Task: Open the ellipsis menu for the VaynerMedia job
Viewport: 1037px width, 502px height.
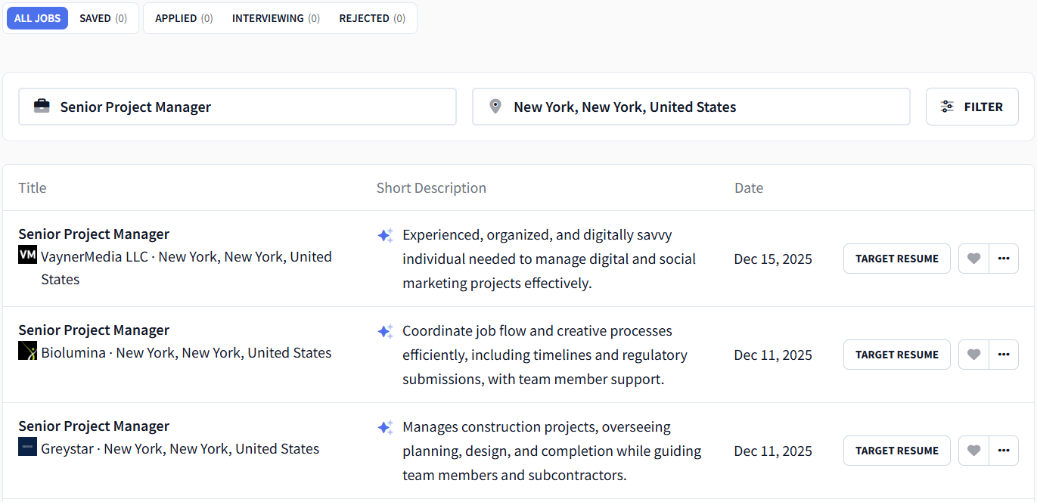Action: coord(1004,258)
